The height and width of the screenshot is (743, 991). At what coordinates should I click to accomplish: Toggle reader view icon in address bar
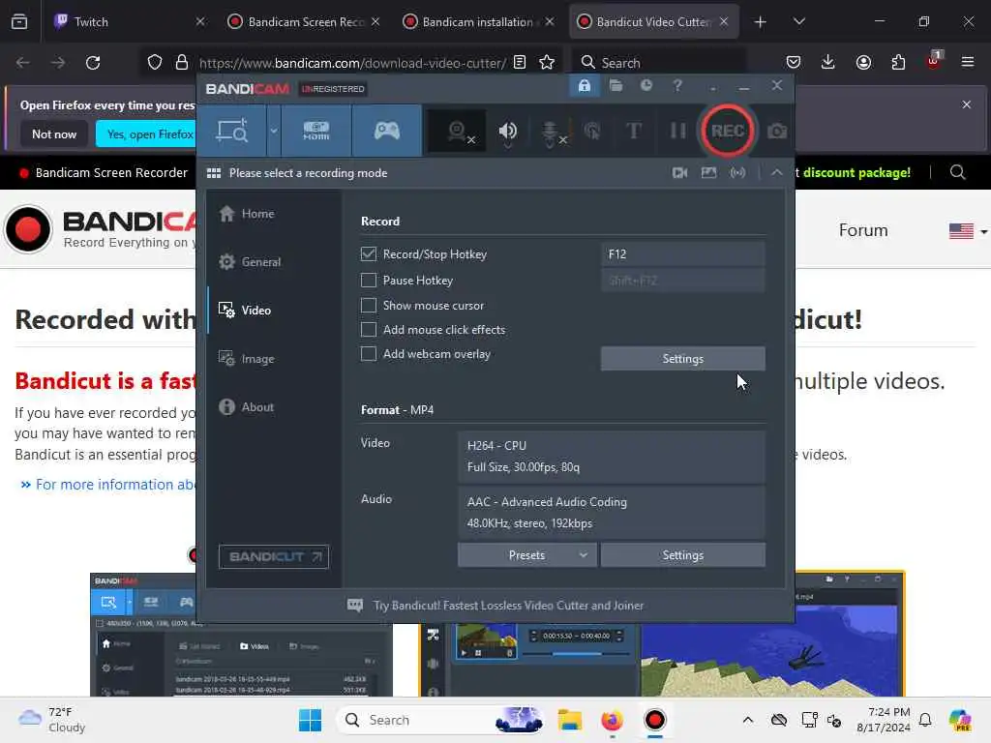[x=520, y=63]
